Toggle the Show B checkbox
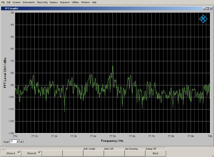Screen dimensions: 214x157 coord(40,152)
